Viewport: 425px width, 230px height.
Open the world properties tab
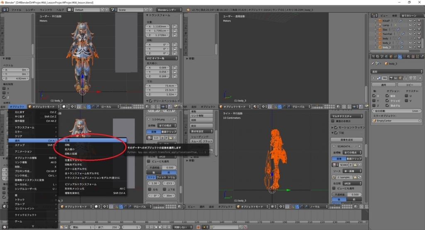386,56
